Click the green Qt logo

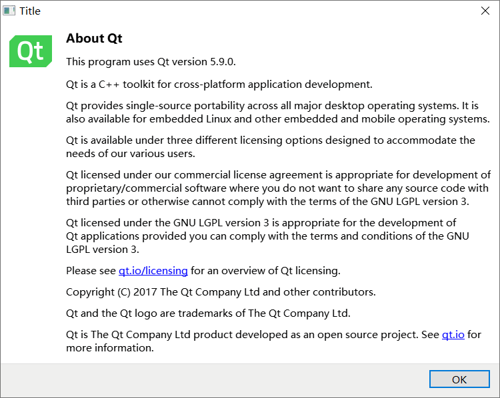[31, 51]
